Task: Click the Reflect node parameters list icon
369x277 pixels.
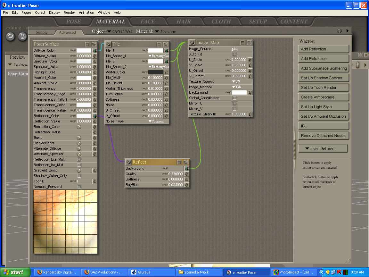Action: click(179, 163)
